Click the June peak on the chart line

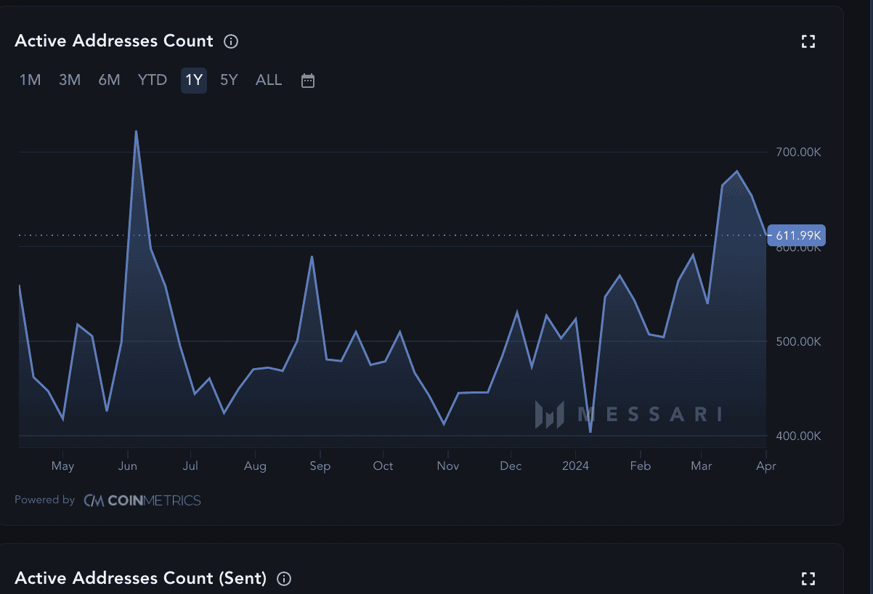tap(136, 131)
